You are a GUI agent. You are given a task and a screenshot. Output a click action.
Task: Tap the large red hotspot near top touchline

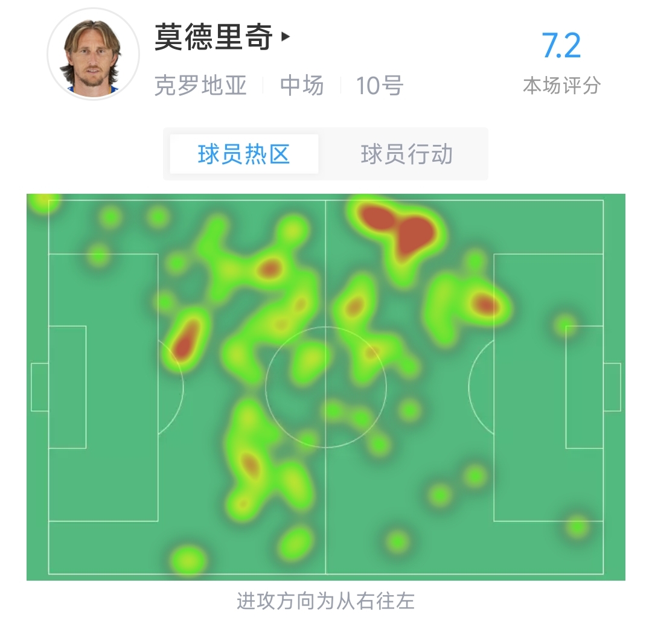(x=400, y=230)
